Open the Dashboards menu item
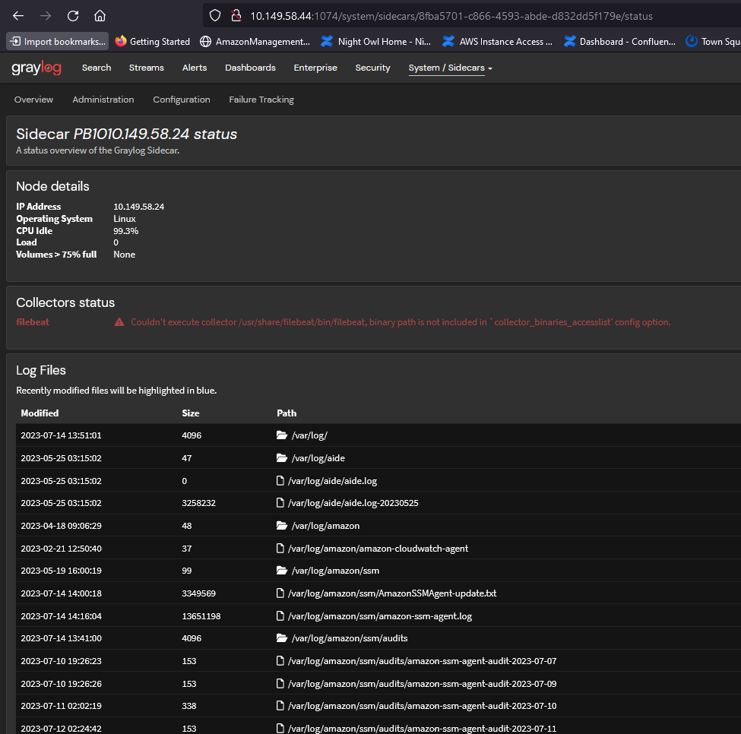The height and width of the screenshot is (734, 741). 250,68
